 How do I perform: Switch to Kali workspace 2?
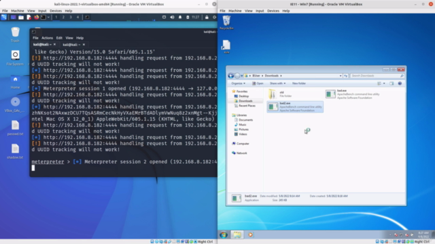[x=63, y=17]
